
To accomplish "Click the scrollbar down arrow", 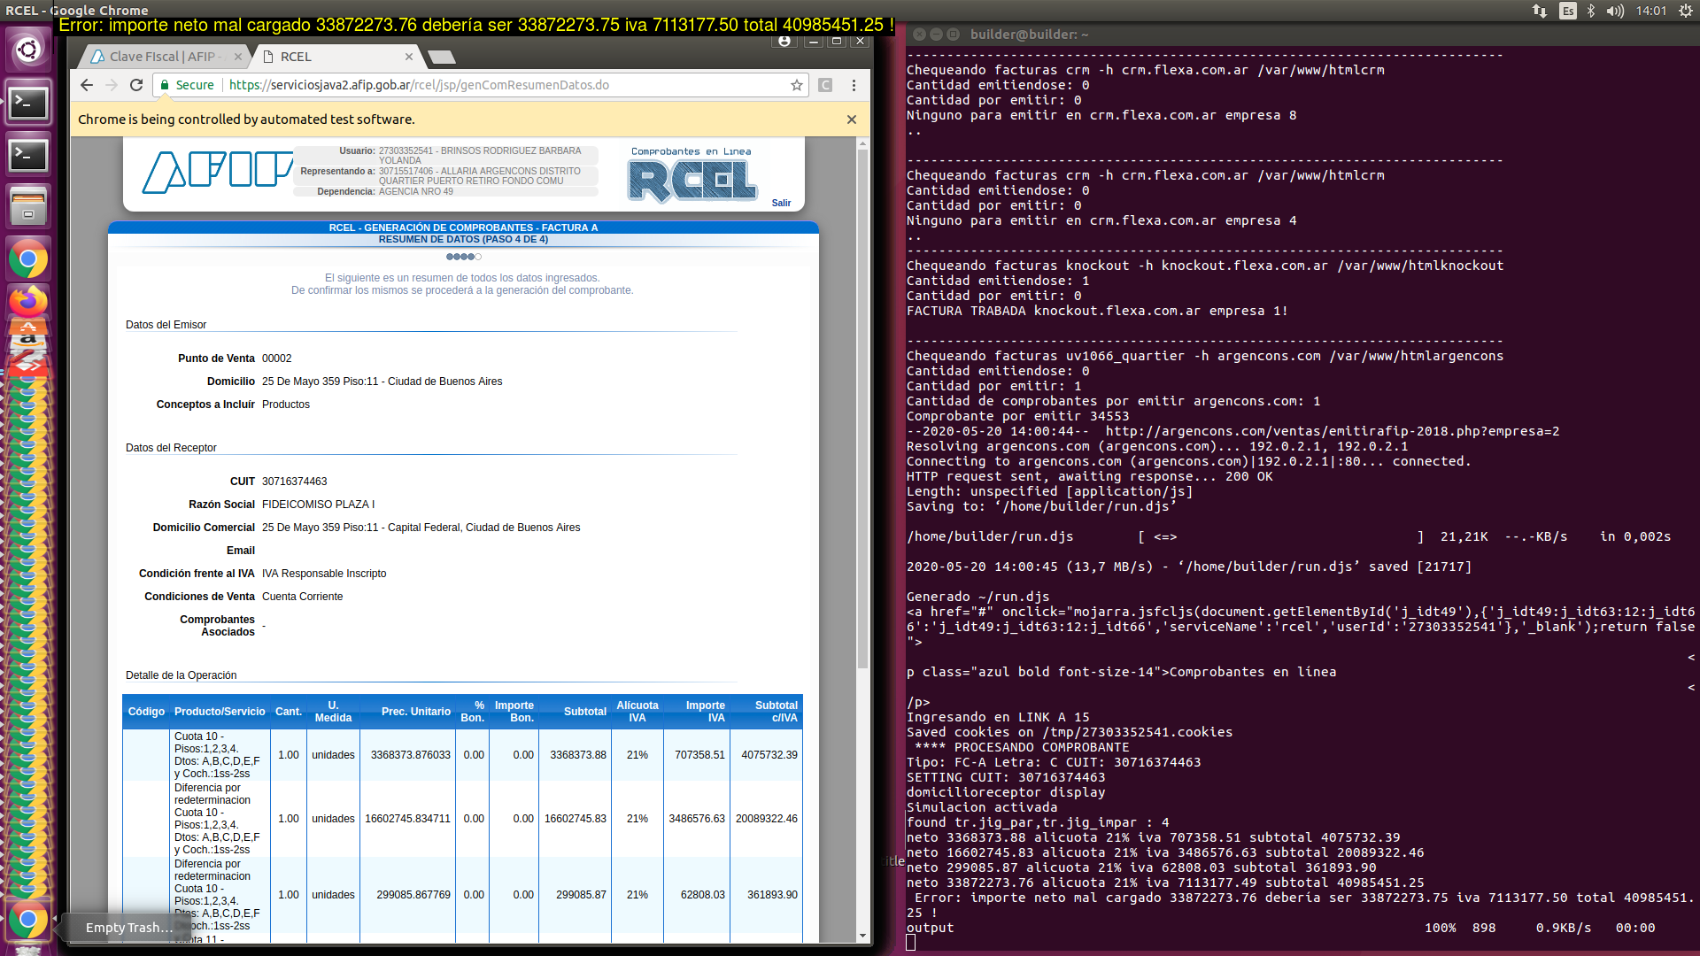I will click(862, 936).
